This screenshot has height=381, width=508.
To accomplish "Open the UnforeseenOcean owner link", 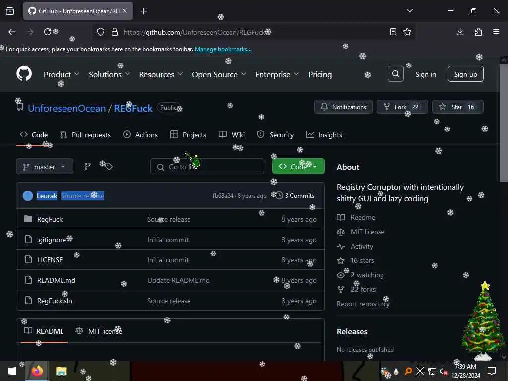I will pos(67,108).
